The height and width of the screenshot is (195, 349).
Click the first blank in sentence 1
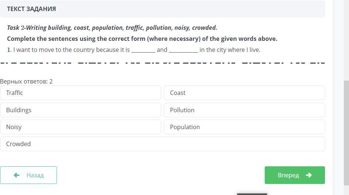point(143,50)
